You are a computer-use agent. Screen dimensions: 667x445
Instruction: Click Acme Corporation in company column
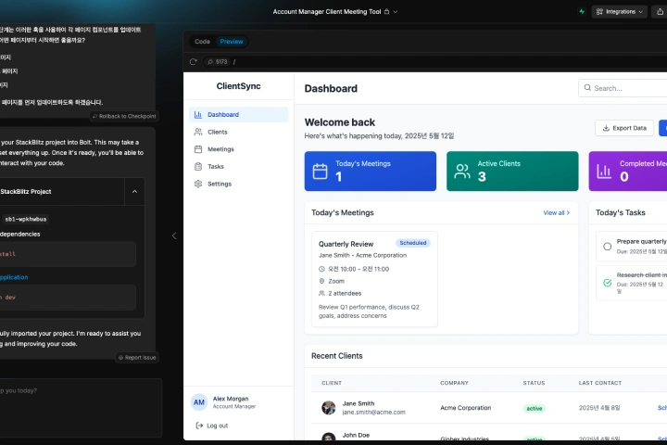(x=465, y=408)
